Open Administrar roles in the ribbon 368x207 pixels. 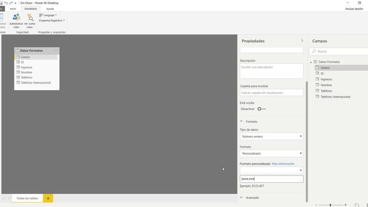click(16, 21)
